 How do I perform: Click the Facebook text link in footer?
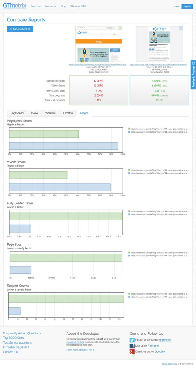point(153,346)
